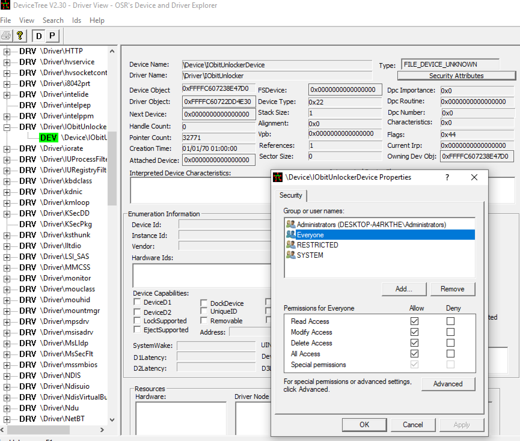
Task: Expand the \Driver\HTTP tree node
Action: [x=6, y=52]
